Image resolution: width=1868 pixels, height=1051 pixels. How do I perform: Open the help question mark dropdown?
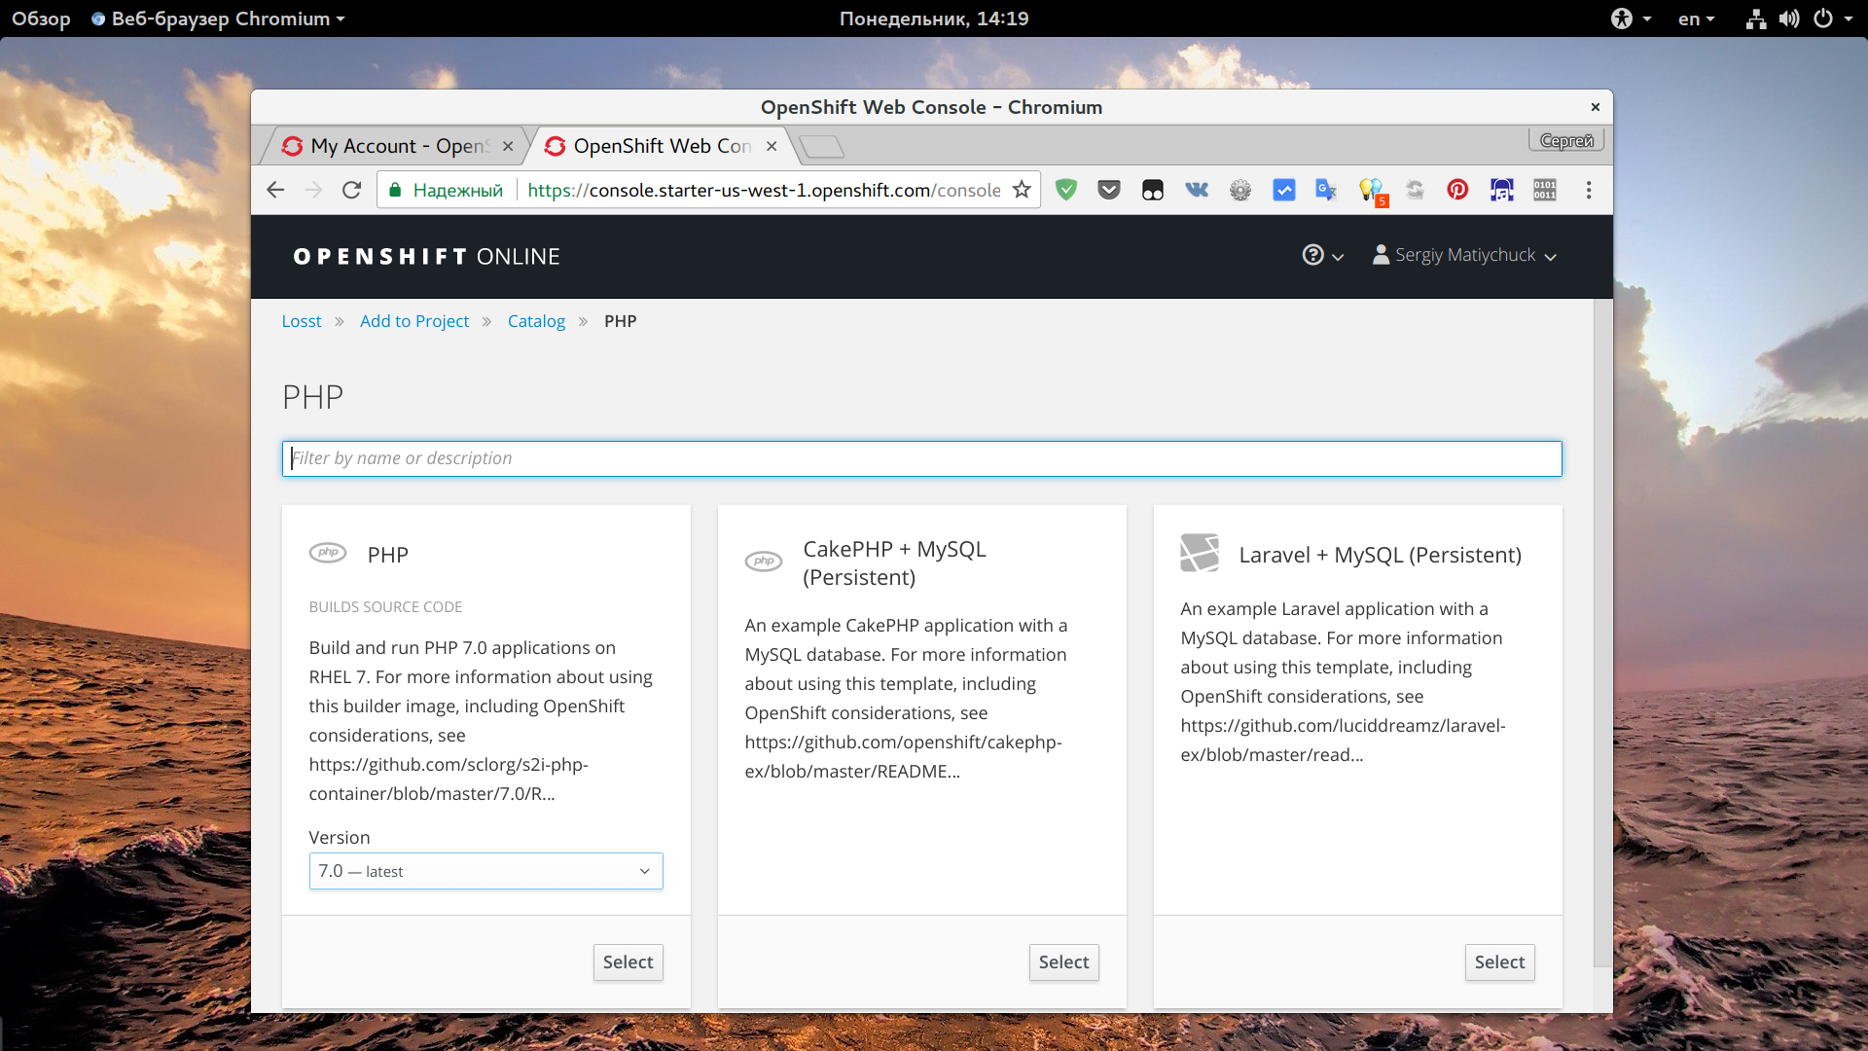(1322, 255)
